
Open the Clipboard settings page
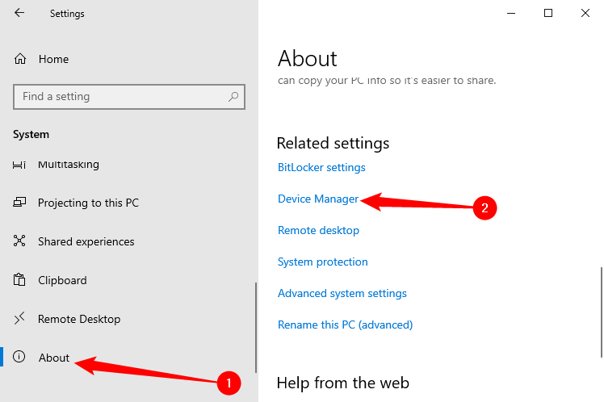(x=62, y=280)
